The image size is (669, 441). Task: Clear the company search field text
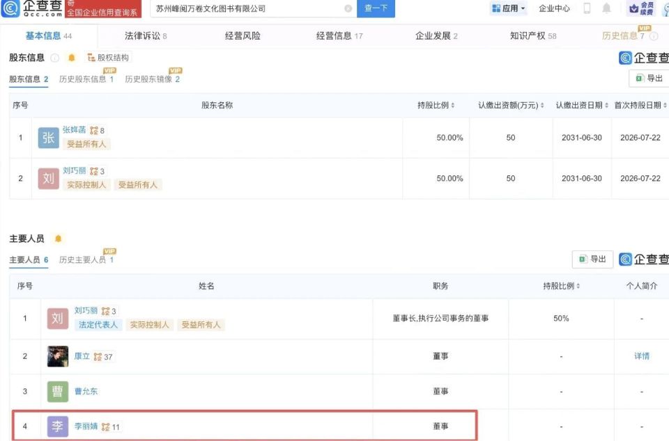pyautogui.click(x=348, y=8)
